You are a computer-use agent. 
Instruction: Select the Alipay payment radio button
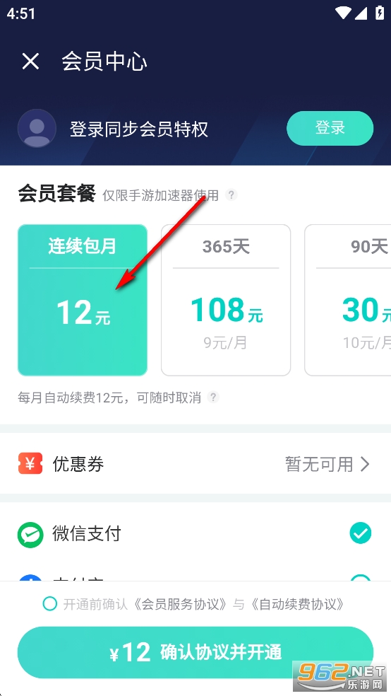coord(361,577)
